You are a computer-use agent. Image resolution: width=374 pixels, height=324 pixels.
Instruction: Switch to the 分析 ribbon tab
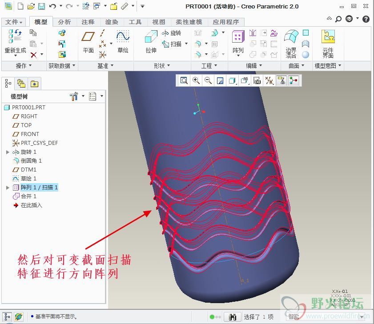point(64,22)
